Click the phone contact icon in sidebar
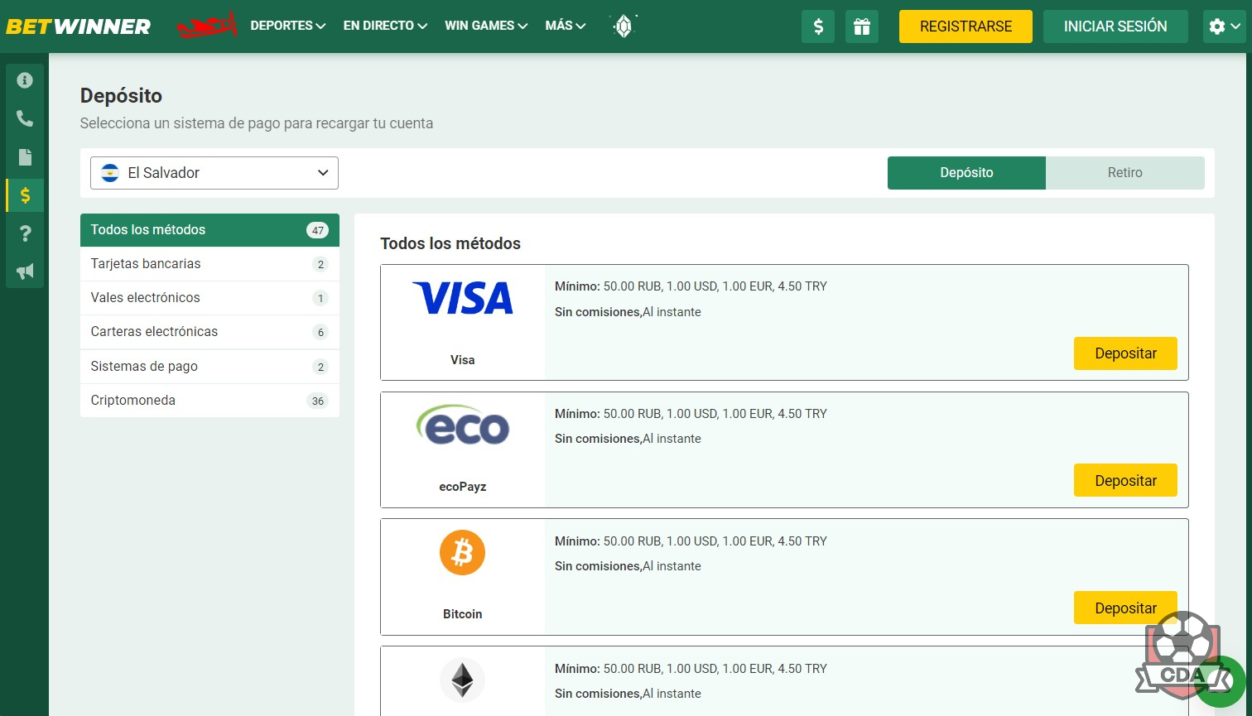The height and width of the screenshot is (716, 1252). point(25,119)
